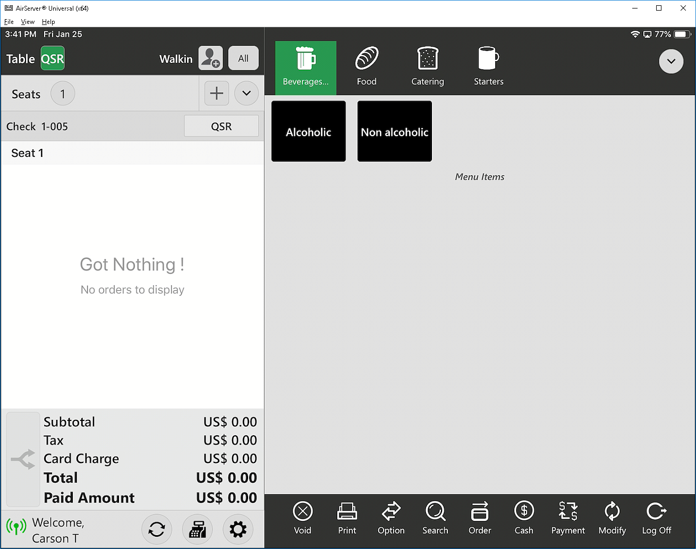Click the Modify order icon
Image resolution: width=696 pixels, height=549 pixels.
coord(612,518)
